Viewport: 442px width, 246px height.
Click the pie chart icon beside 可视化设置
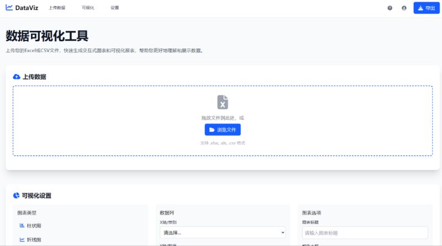(x=17, y=195)
